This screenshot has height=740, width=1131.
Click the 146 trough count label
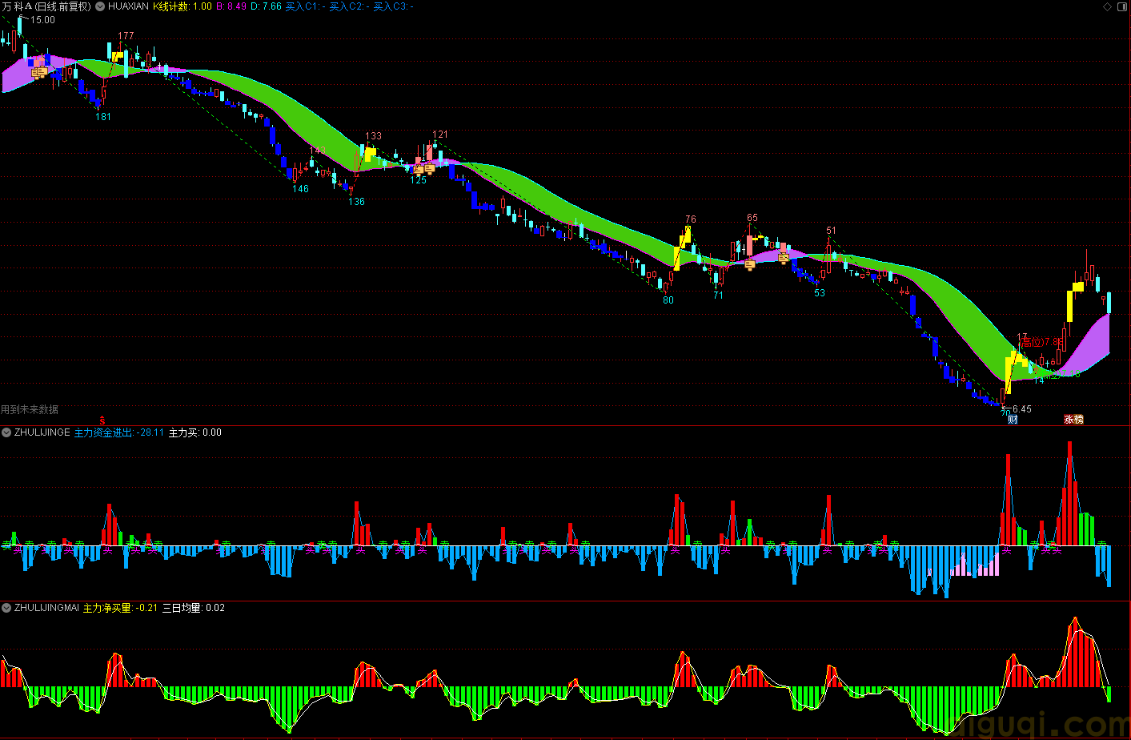tap(300, 189)
